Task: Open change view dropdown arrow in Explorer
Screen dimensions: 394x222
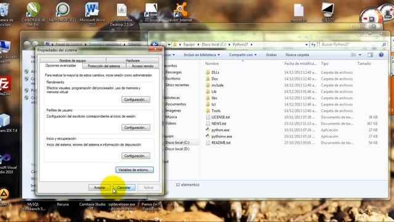Action: tap(360, 55)
